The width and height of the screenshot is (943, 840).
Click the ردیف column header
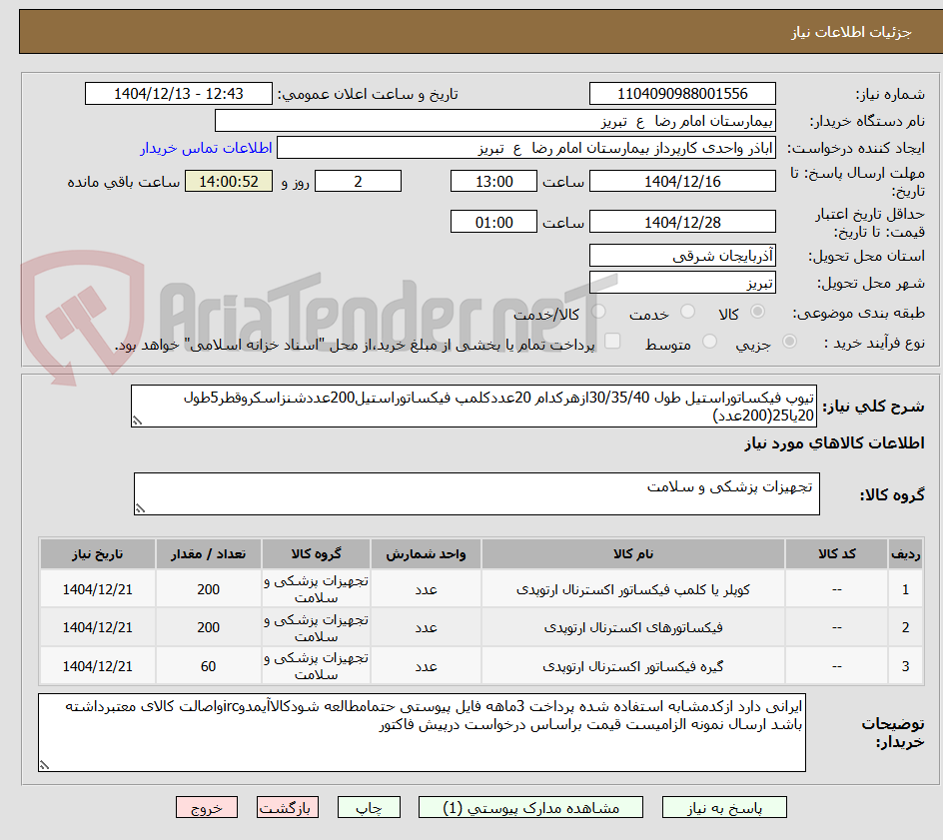pos(906,553)
